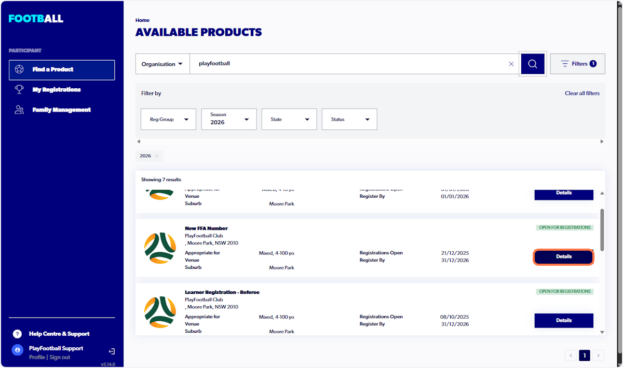View Details for New FFA Number product

(564, 256)
